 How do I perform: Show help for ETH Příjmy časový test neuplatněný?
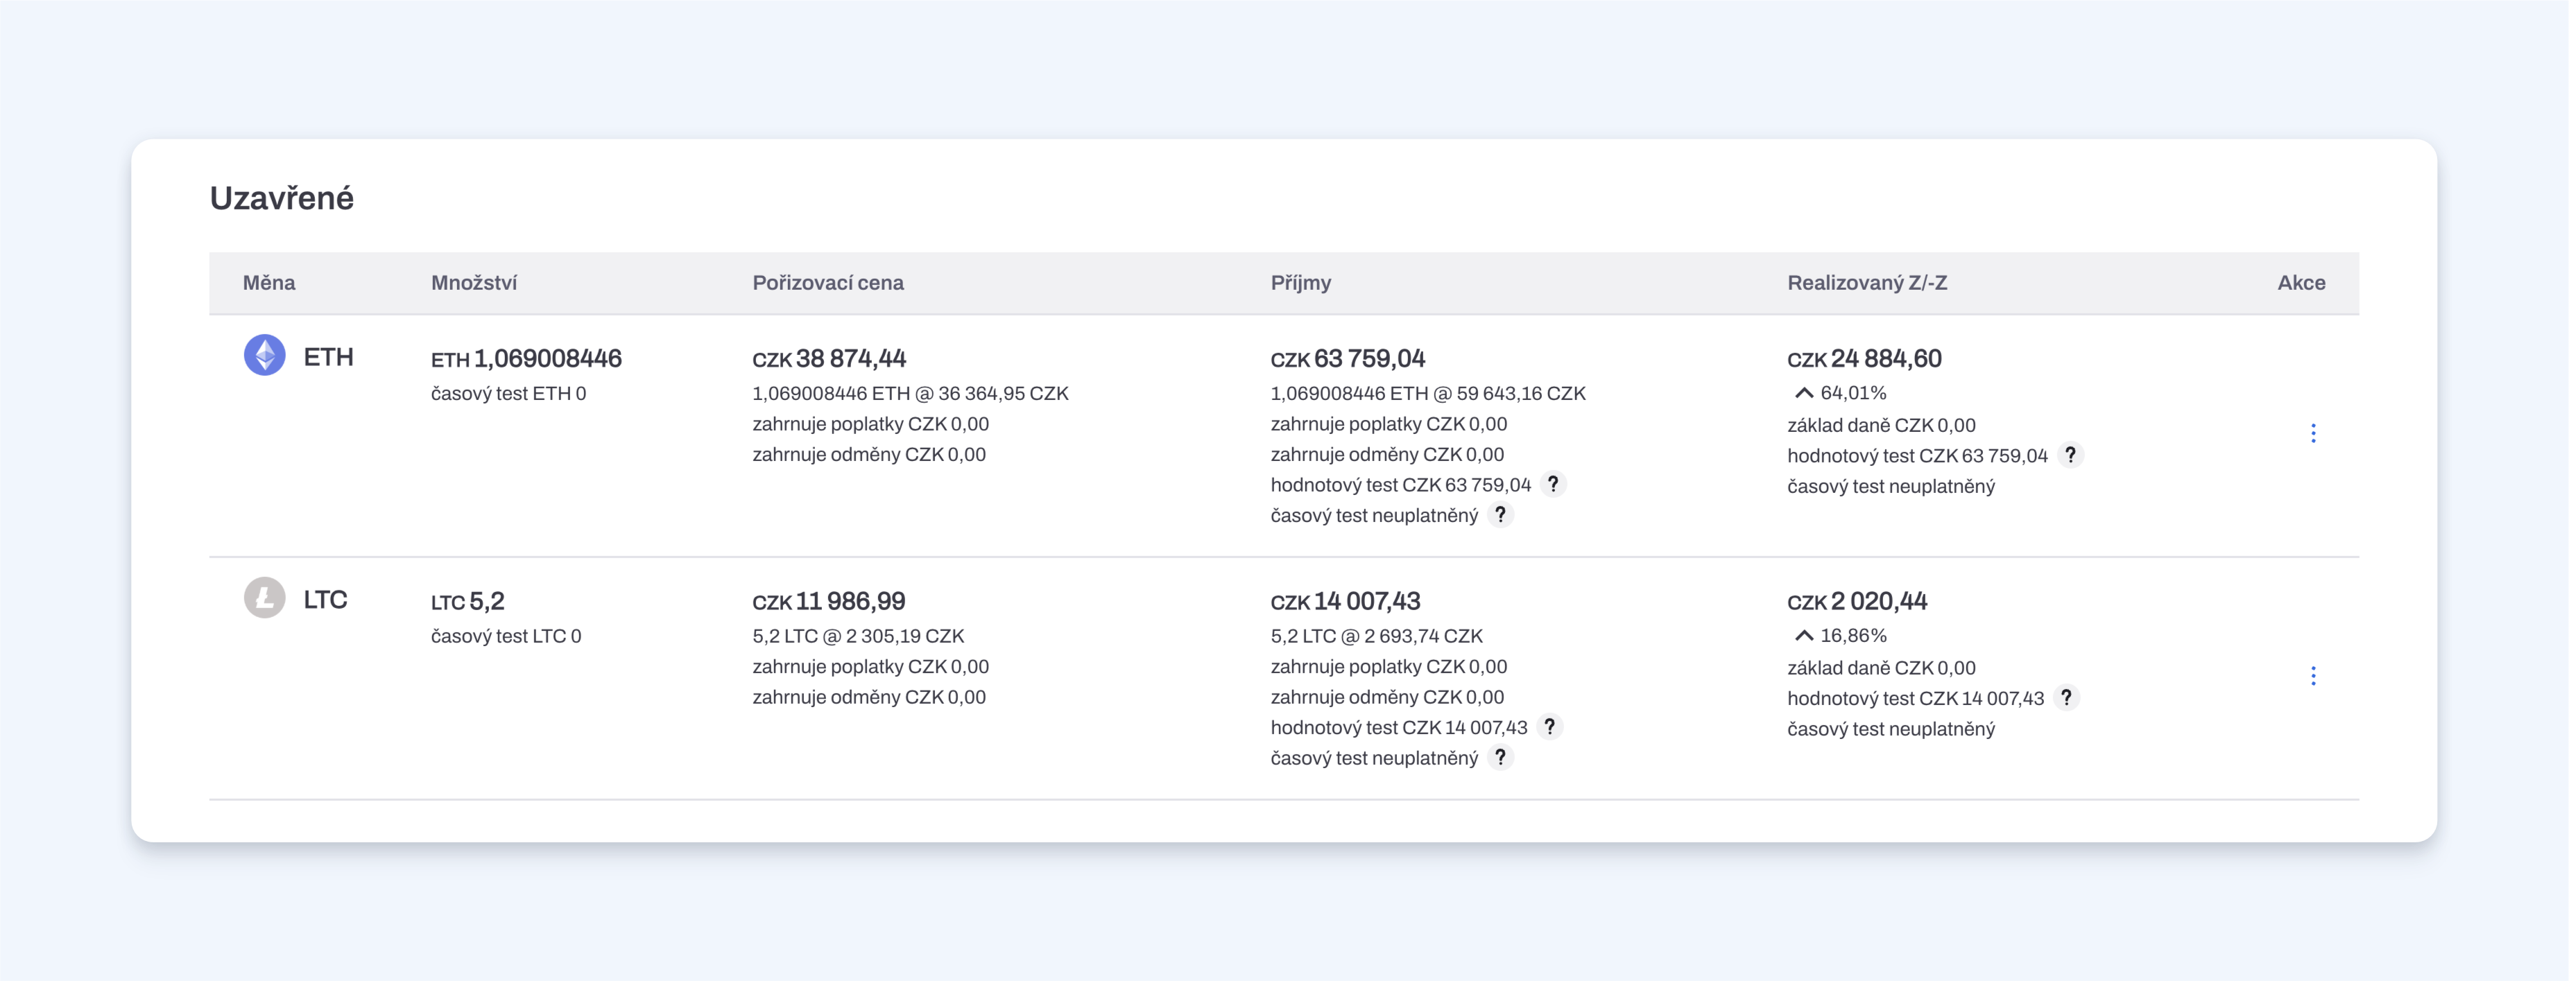click(1500, 514)
